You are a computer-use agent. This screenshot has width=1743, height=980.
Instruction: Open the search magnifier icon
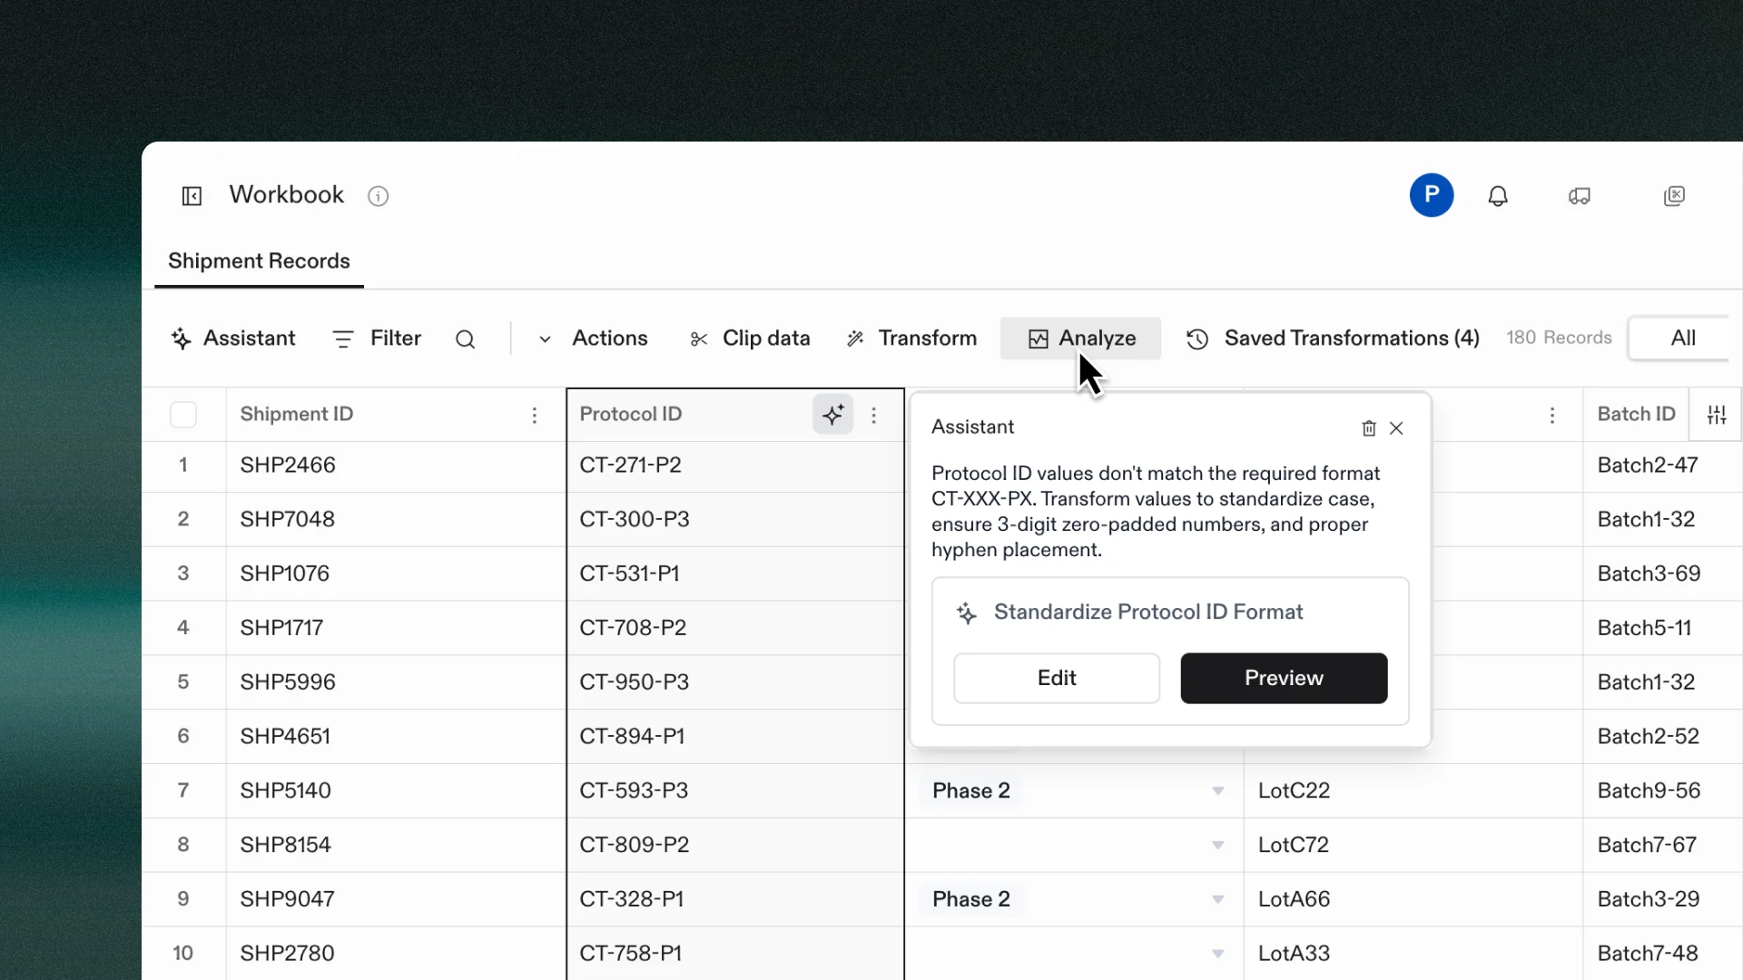(x=465, y=339)
